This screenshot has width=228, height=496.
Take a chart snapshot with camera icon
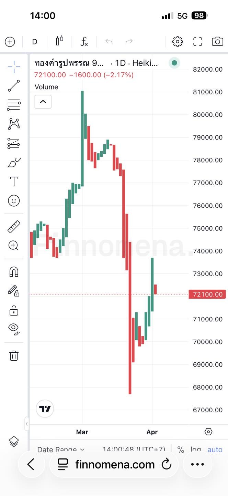(x=217, y=42)
